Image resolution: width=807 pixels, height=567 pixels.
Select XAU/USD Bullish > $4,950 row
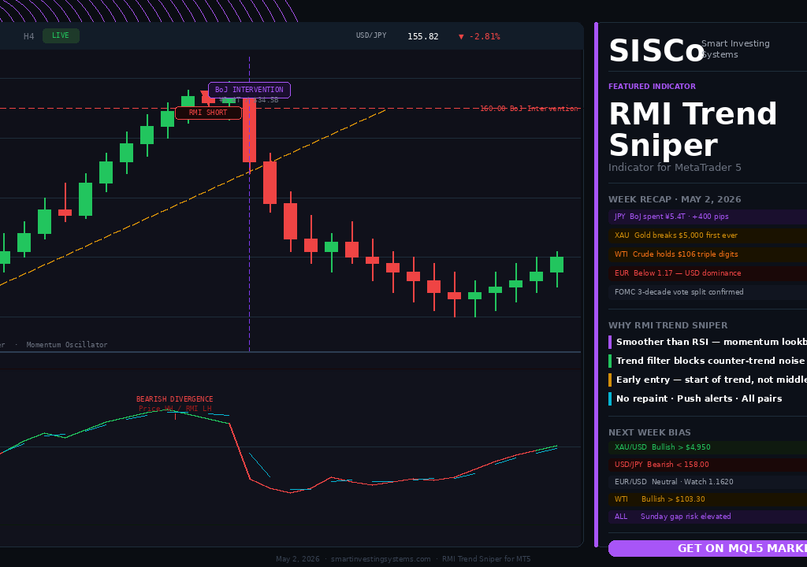pos(708,447)
